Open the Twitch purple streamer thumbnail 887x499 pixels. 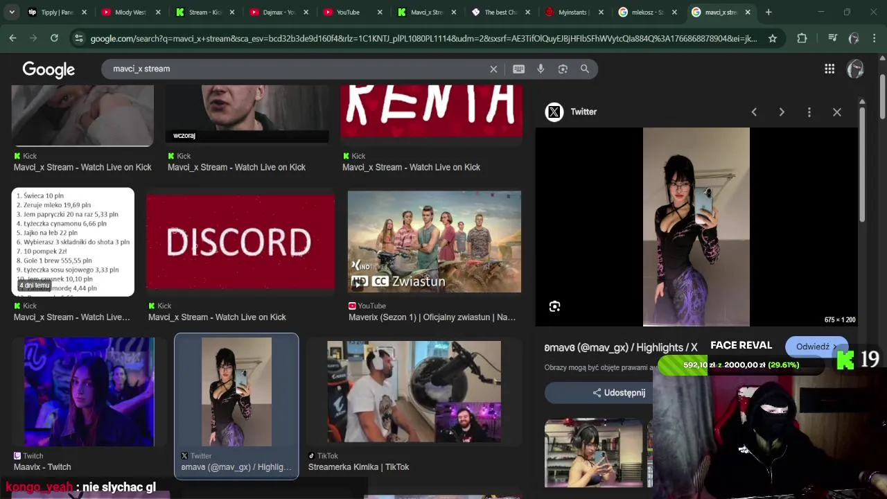click(x=89, y=392)
